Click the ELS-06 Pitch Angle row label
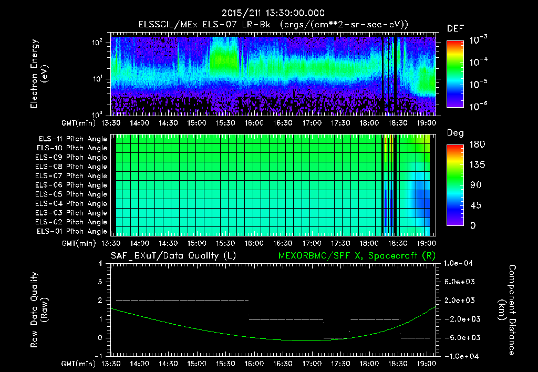Image resolution: width=538 pixels, height=372 pixels. point(71,185)
